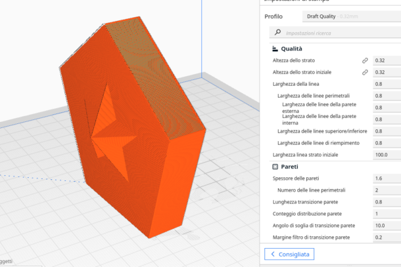This screenshot has width=401, height=267.
Task: Click the Qualità section icon
Action: (275, 49)
